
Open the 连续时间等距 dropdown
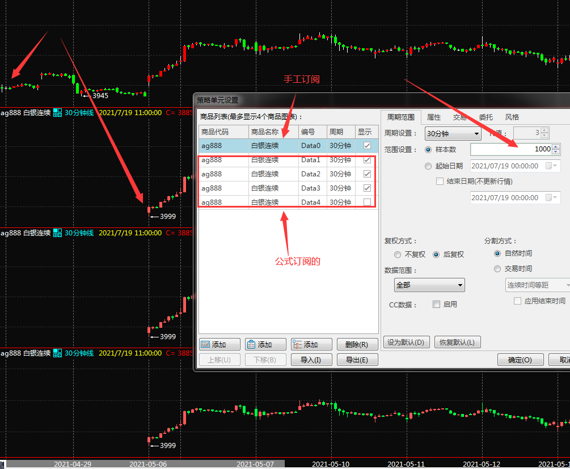(537, 285)
